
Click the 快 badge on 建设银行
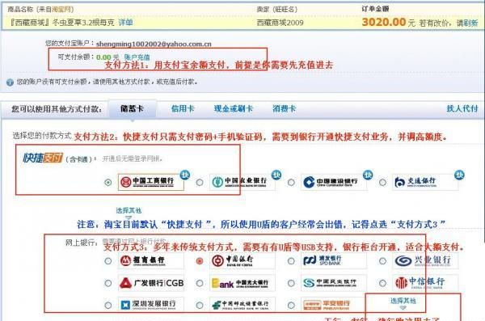tap(368, 175)
